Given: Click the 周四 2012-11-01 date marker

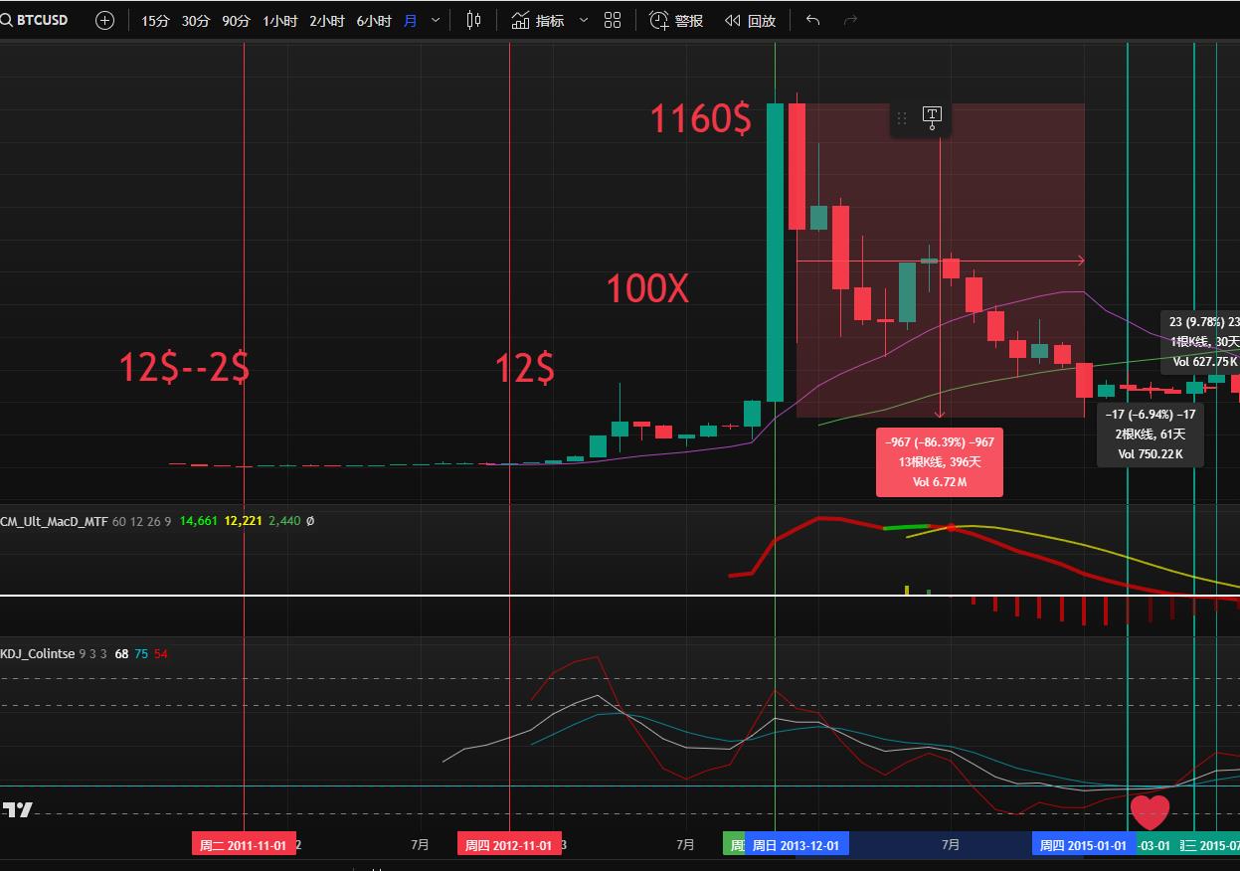Looking at the screenshot, I should click(509, 844).
